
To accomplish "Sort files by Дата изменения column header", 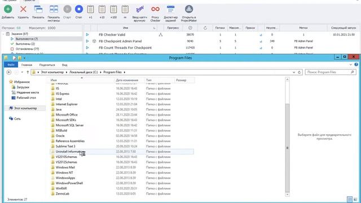I will [x=129, y=80].
